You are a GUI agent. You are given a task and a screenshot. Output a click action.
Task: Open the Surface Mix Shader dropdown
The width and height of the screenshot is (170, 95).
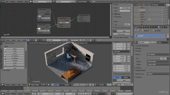(x=158, y=54)
